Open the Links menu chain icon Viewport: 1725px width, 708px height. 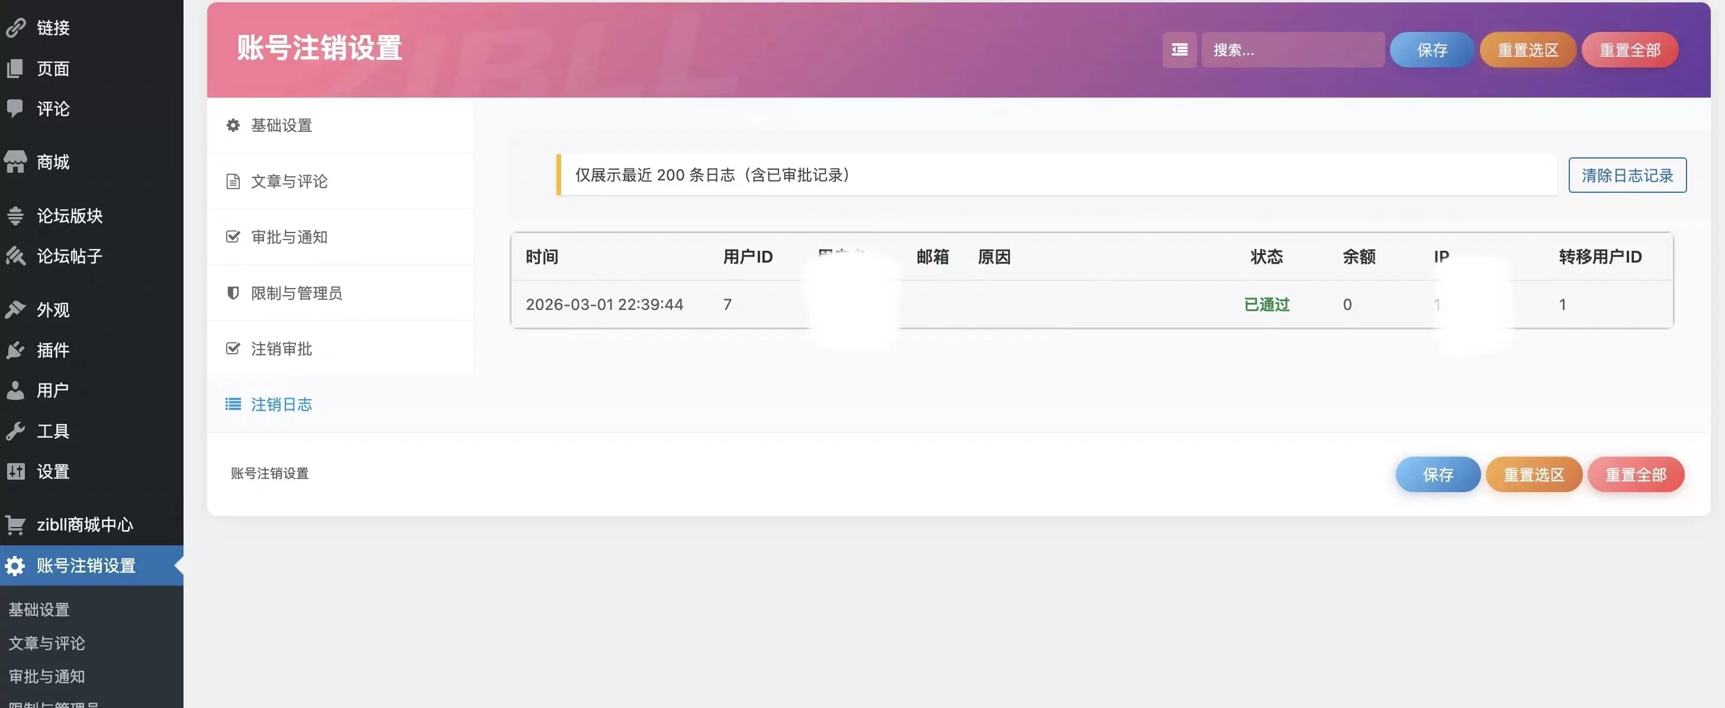tap(15, 27)
